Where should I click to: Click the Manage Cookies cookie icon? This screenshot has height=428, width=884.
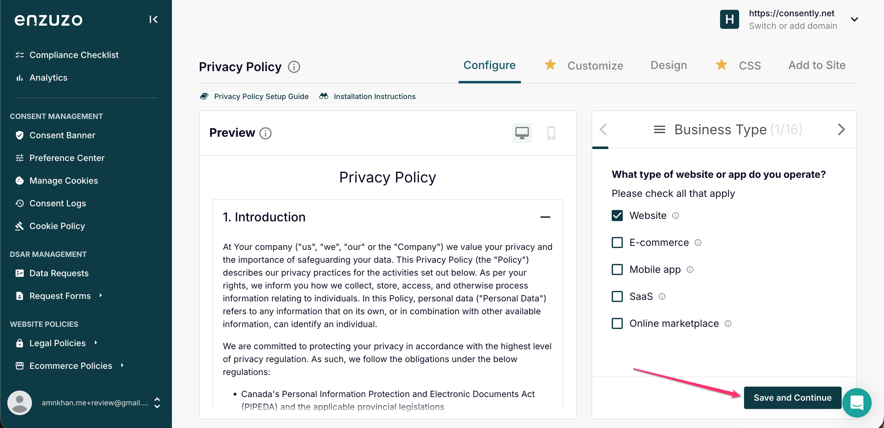20,180
